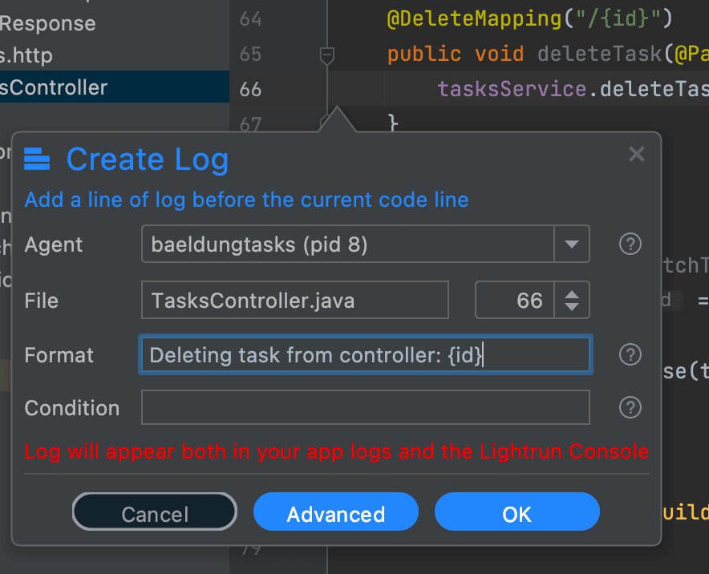Screen dimensions: 709x574
Task: Click fold marker on line 65 gutter
Action: (326, 55)
